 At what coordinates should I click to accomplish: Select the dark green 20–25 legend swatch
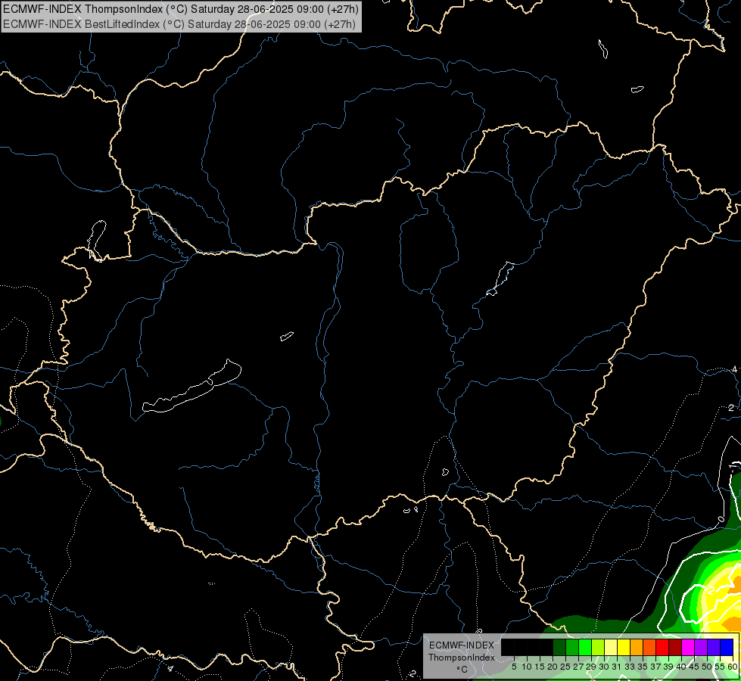pos(559,647)
